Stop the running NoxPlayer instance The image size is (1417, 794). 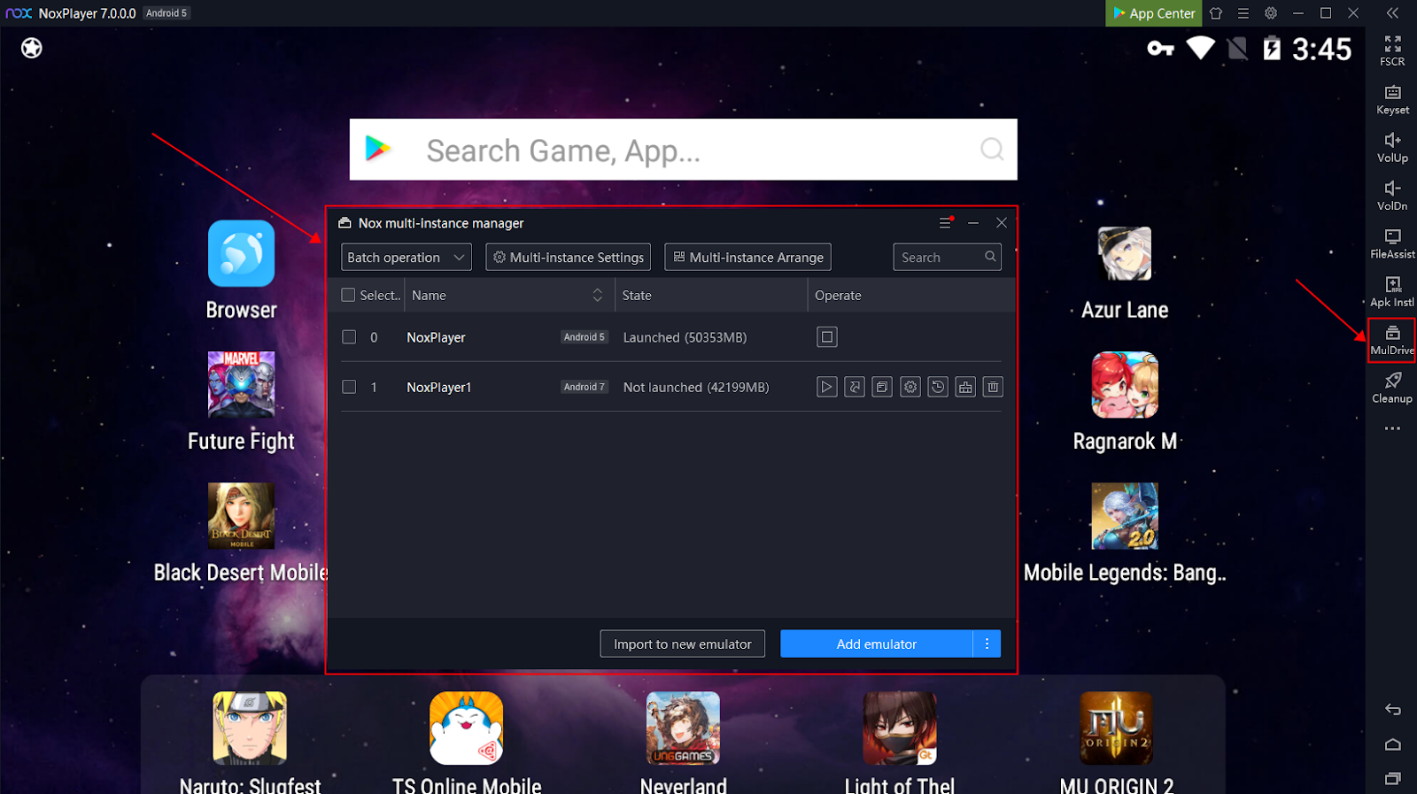[826, 337]
